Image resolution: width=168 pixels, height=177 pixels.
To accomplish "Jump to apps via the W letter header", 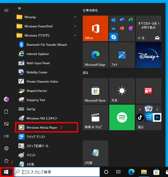I will [19, 8].
